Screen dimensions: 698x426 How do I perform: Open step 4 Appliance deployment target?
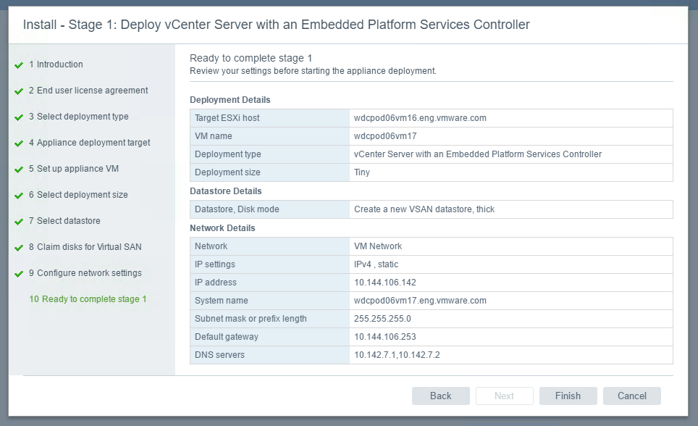coord(90,143)
